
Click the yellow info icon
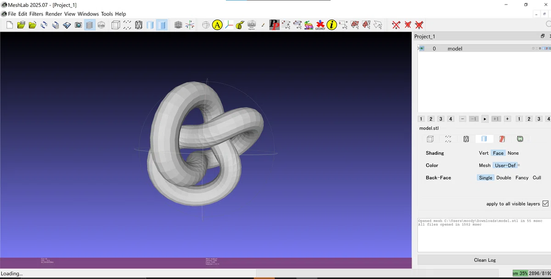click(x=332, y=25)
